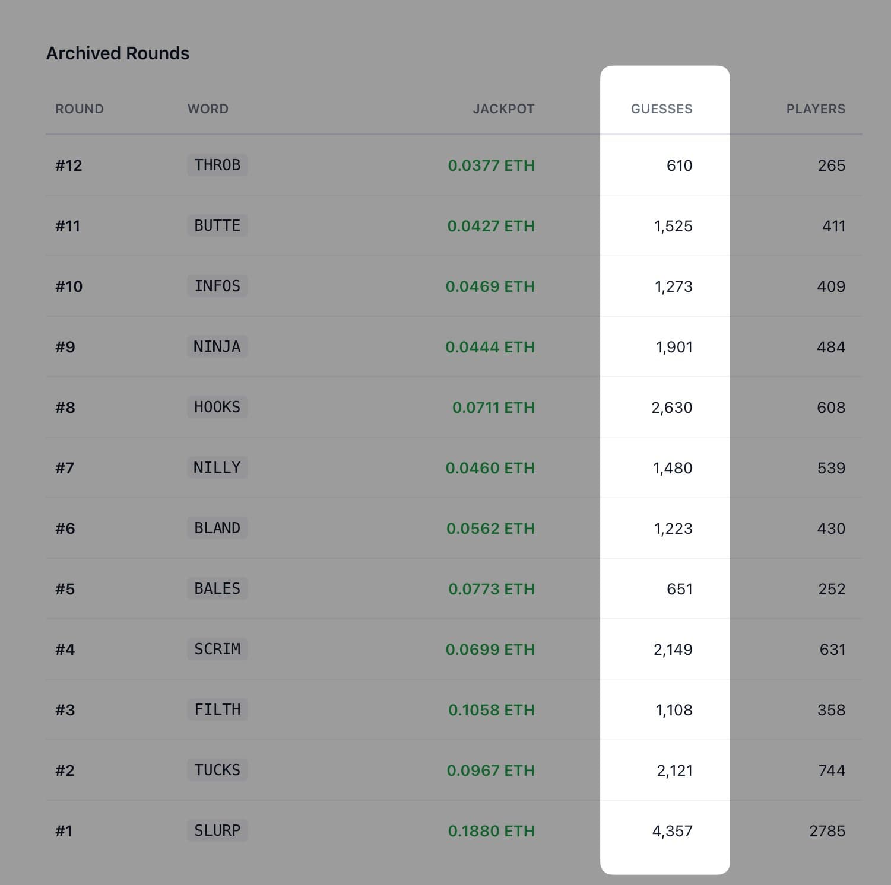This screenshot has height=885, width=891.
Task: Click the JACKPOT column header
Action: coord(503,109)
